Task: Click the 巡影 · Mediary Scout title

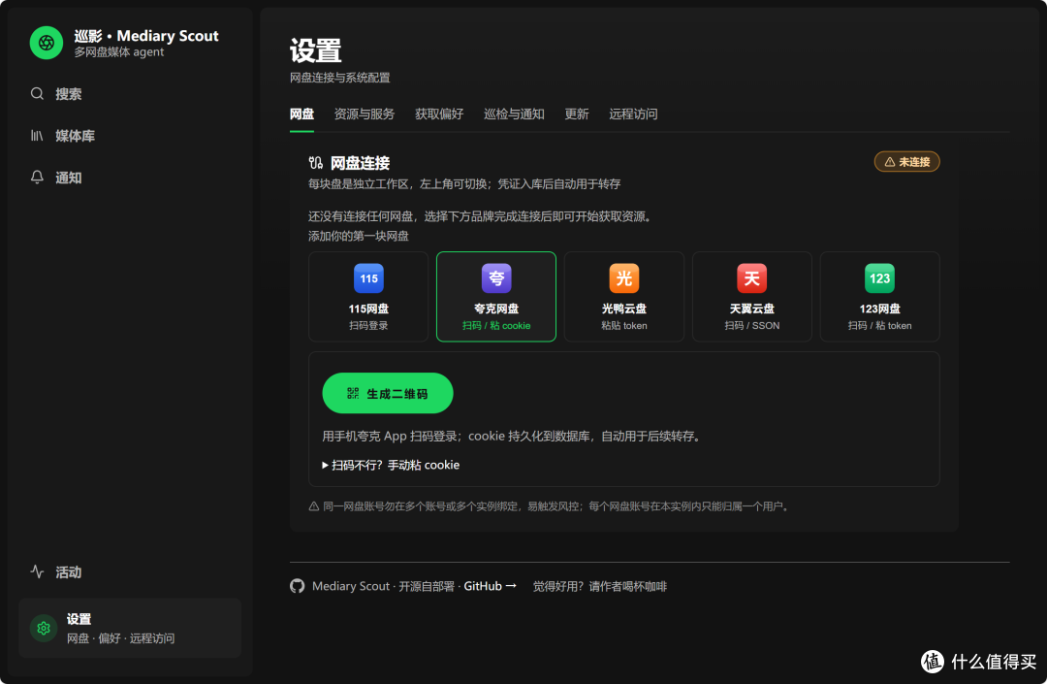Action: point(146,36)
